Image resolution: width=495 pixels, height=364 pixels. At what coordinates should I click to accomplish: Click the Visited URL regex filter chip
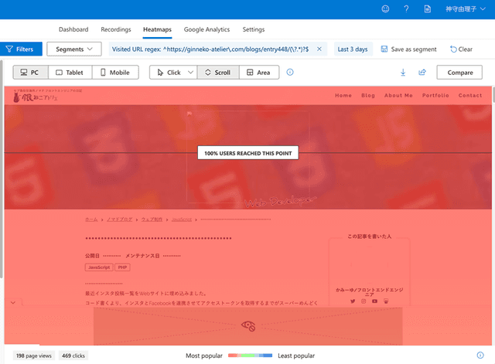(218, 49)
